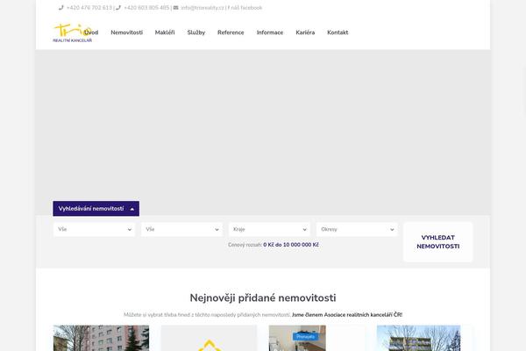Viewport: 526px width, 351px height.
Task: Open the Kraje dropdown
Action: 269,229
